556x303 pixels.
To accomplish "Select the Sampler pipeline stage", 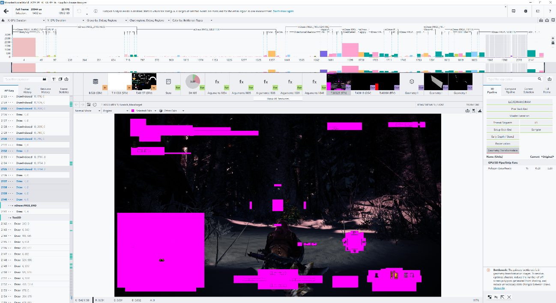I will pos(536,129).
